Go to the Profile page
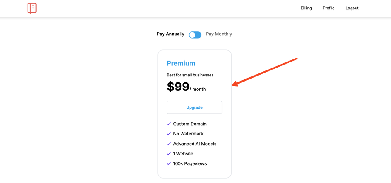391x183 pixels. [x=329, y=8]
